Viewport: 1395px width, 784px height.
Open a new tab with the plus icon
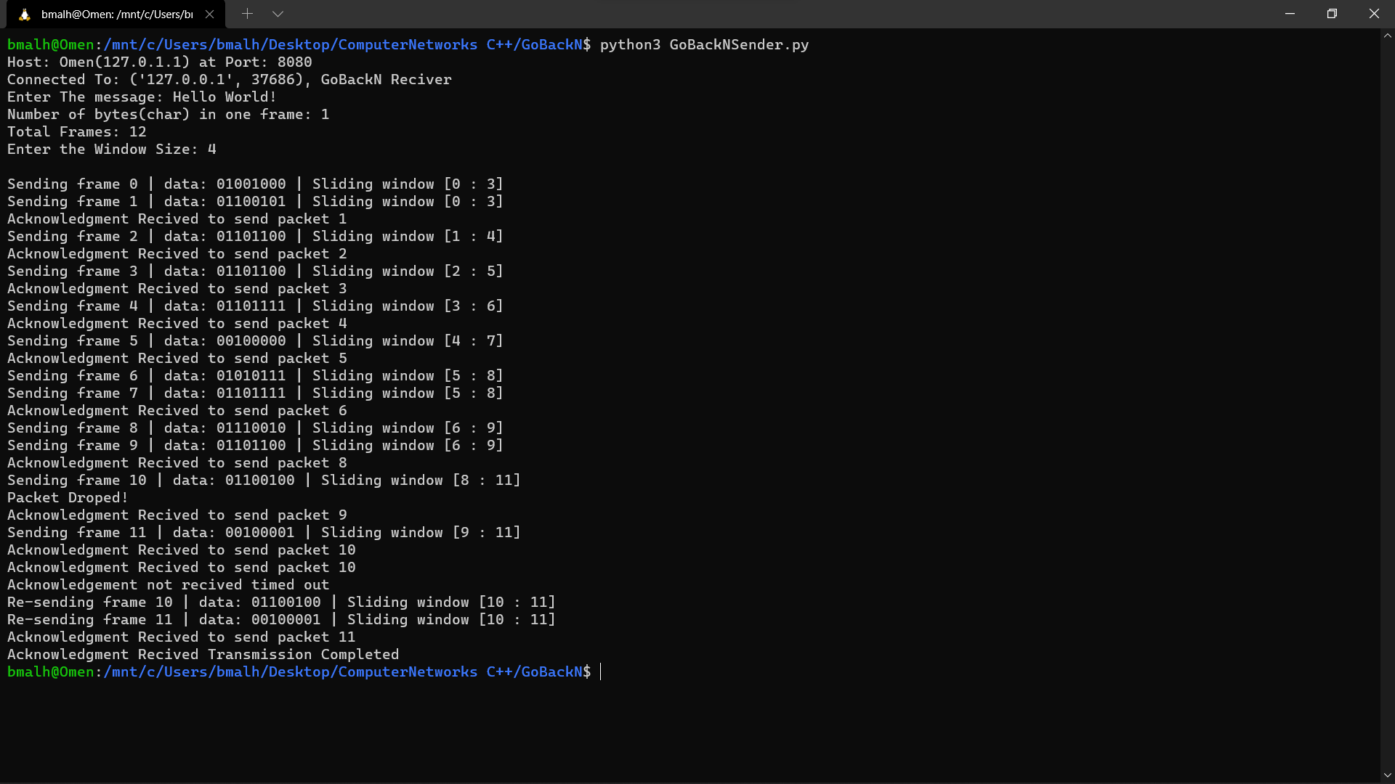247,14
